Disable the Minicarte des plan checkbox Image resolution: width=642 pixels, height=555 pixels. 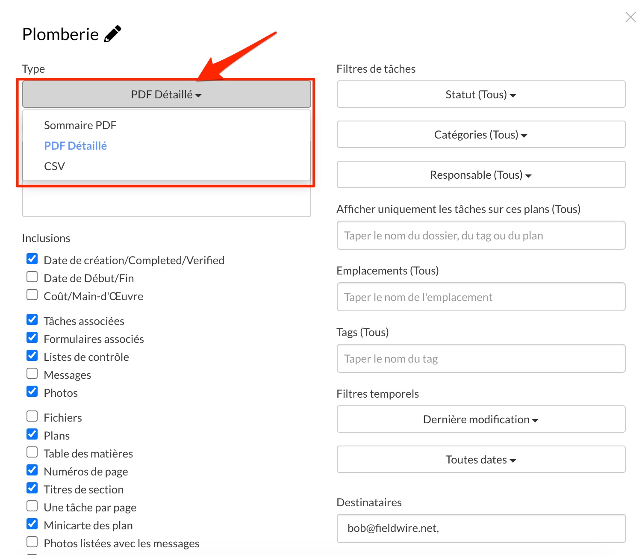pos(32,524)
